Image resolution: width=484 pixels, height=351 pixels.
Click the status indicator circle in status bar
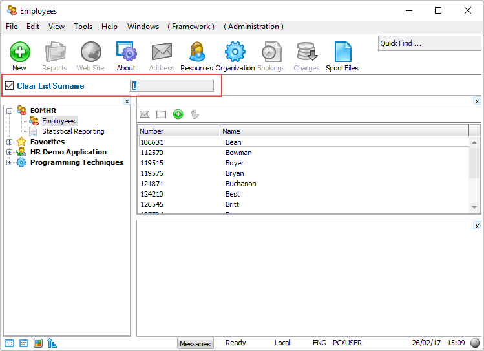(475, 343)
